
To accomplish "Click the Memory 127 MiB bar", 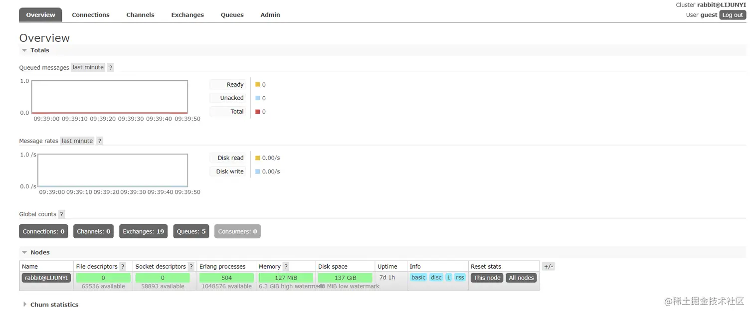I will coord(286,278).
